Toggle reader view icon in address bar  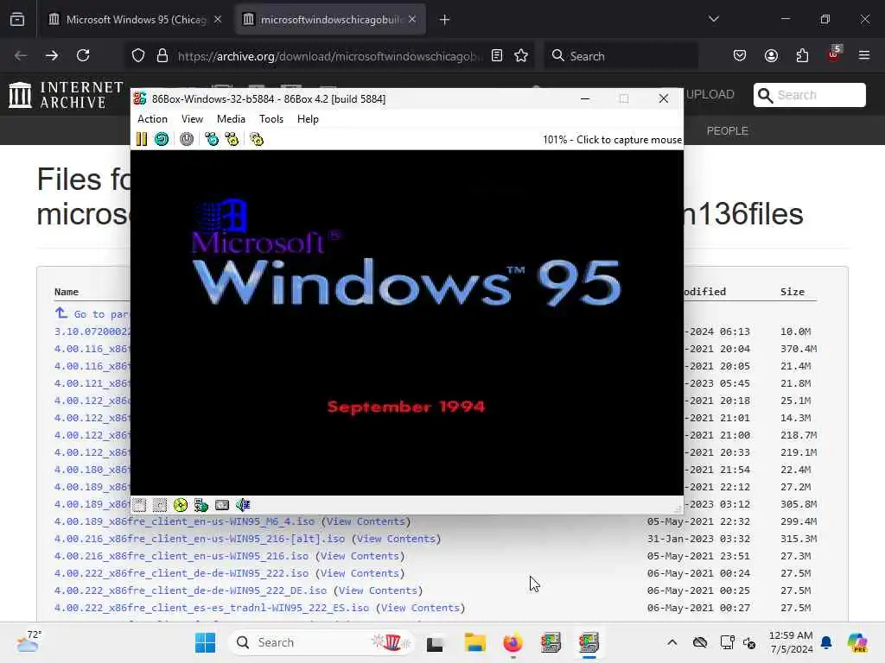pos(497,55)
